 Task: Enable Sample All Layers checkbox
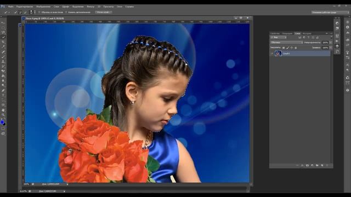pos(39,12)
